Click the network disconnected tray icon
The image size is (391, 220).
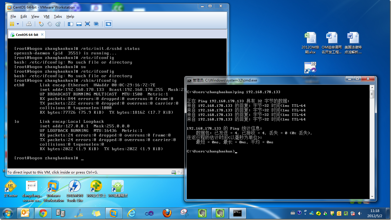tap(353, 213)
